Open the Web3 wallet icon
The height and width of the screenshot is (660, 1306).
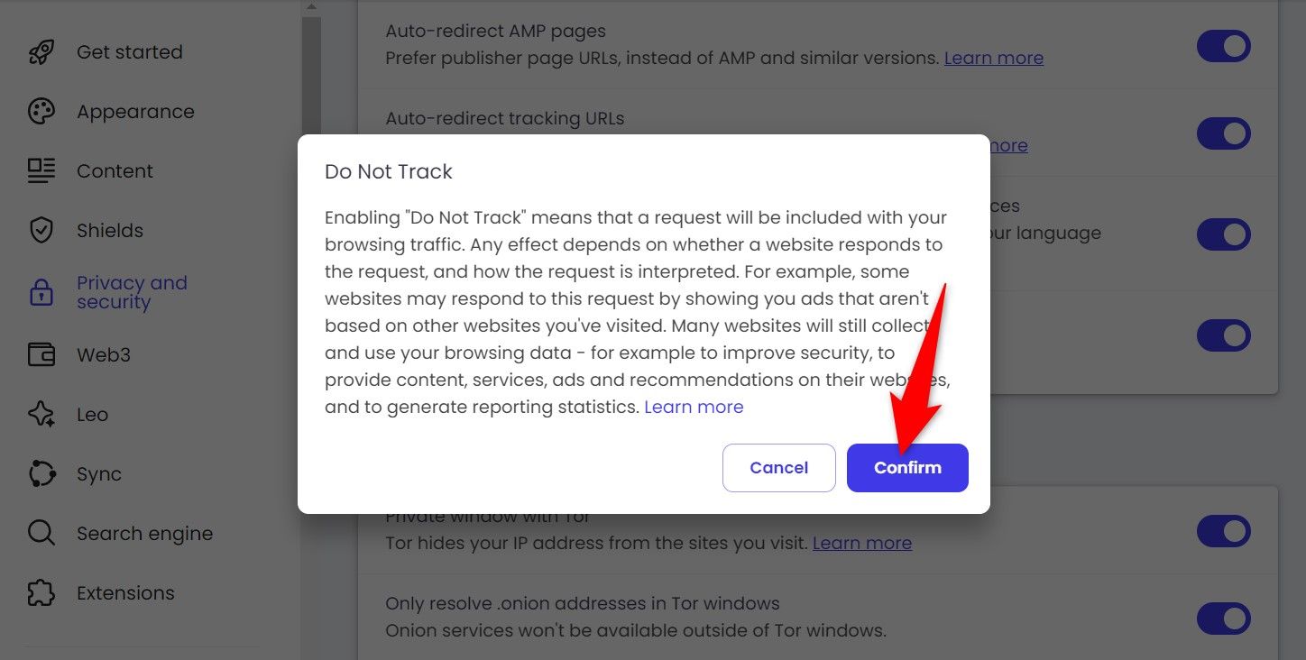[x=40, y=354]
